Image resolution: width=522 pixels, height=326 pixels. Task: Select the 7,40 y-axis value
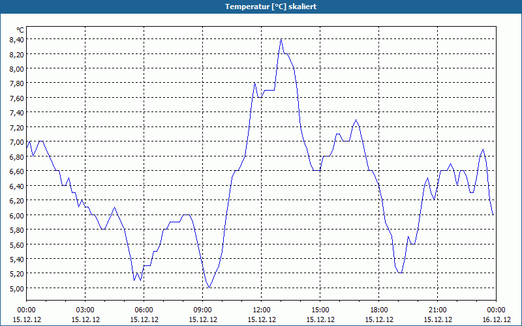tap(17, 113)
